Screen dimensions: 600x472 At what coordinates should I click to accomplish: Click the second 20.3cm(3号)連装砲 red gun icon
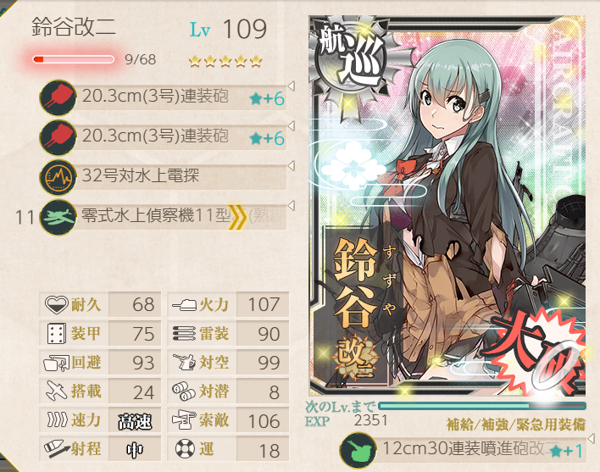58,137
